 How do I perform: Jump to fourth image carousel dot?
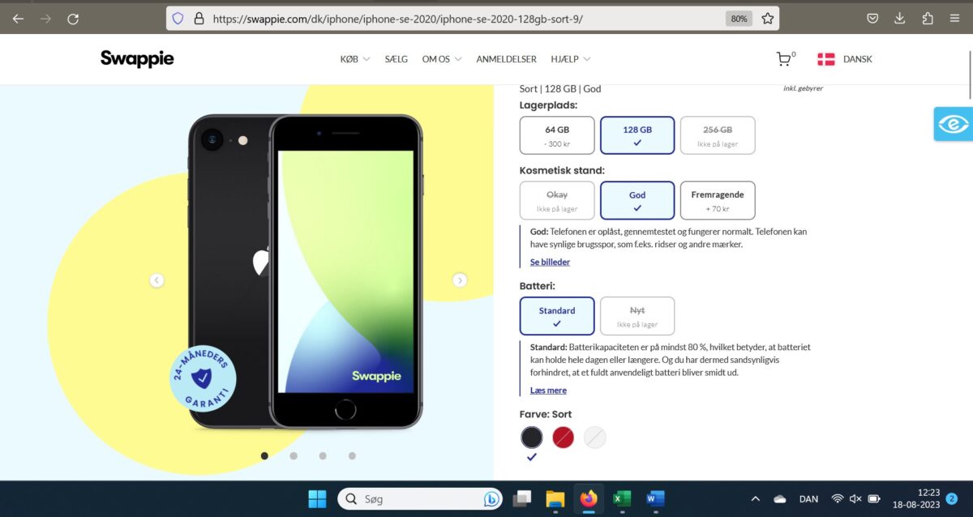tap(352, 456)
